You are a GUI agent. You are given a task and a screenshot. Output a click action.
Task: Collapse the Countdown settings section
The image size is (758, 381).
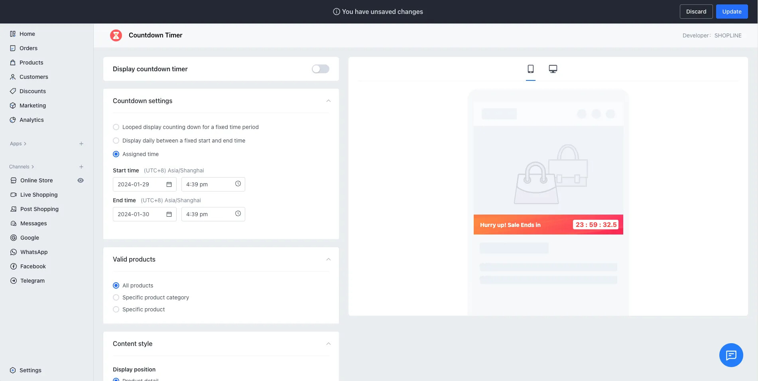click(x=328, y=101)
